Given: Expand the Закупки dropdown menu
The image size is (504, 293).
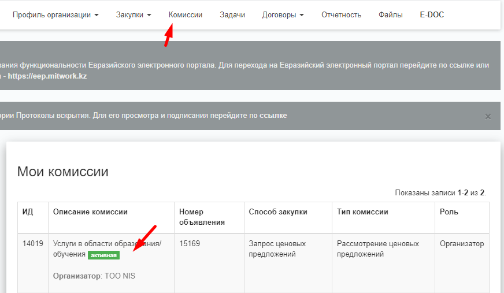Looking at the screenshot, I should 134,15.
